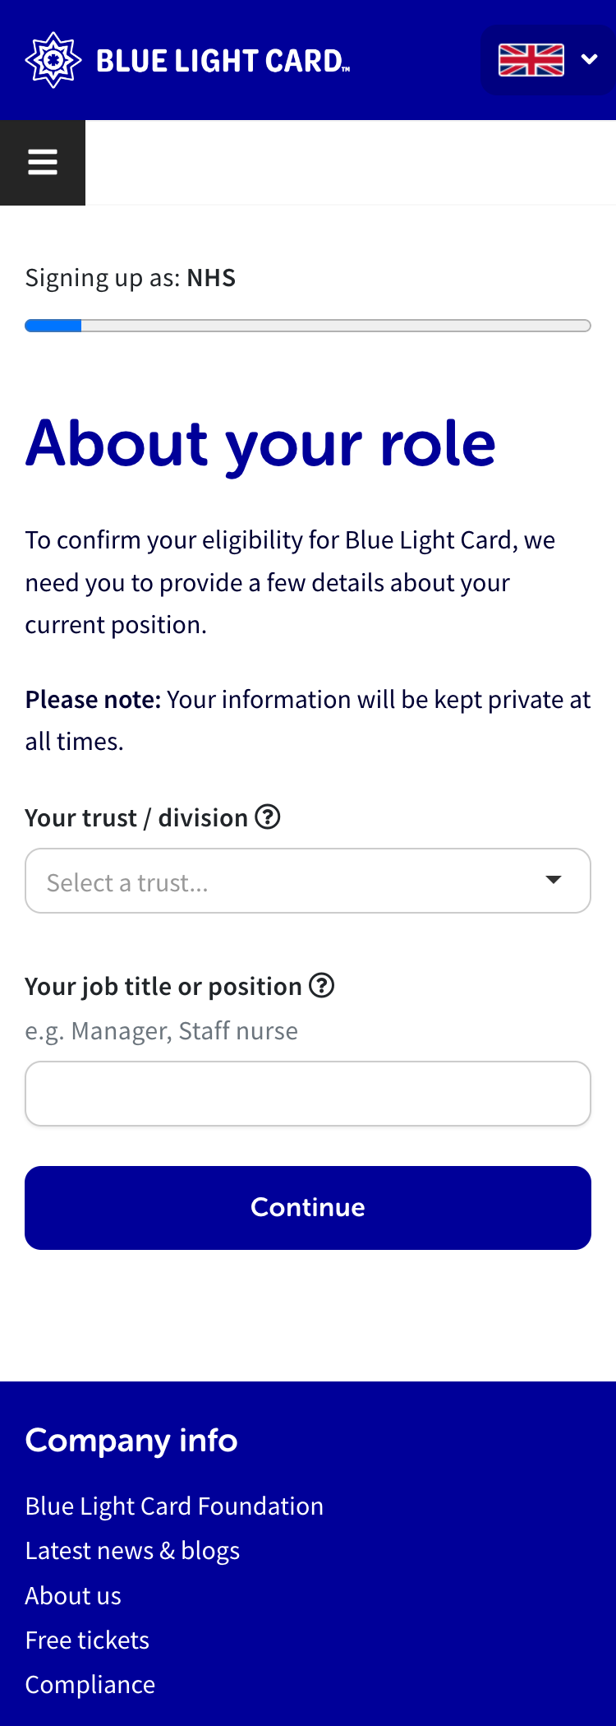Expand the country selector chevron
This screenshot has width=616, height=1726.
[x=589, y=59]
